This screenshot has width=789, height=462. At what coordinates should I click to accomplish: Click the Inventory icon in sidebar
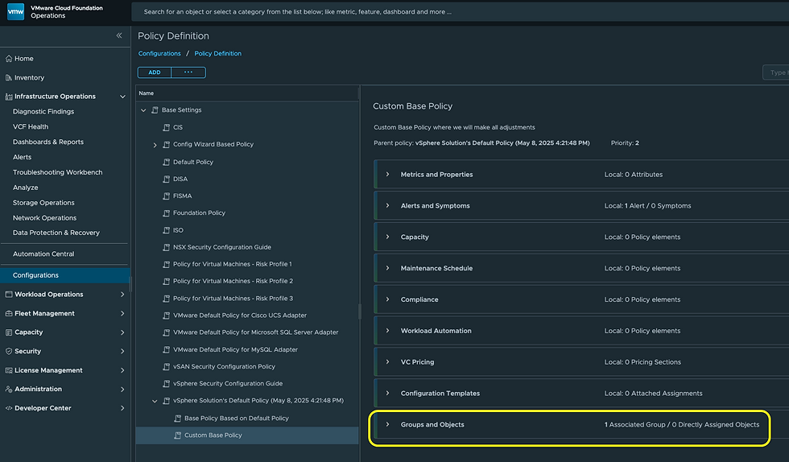click(x=8, y=78)
